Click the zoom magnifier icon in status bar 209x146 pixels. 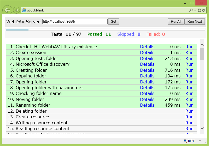pyautogui.click(x=185, y=141)
